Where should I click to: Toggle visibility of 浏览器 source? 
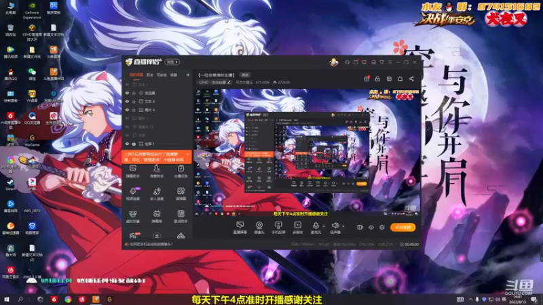(x=127, y=93)
